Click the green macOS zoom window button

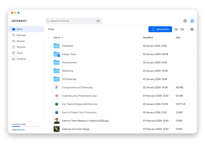pos(19,13)
